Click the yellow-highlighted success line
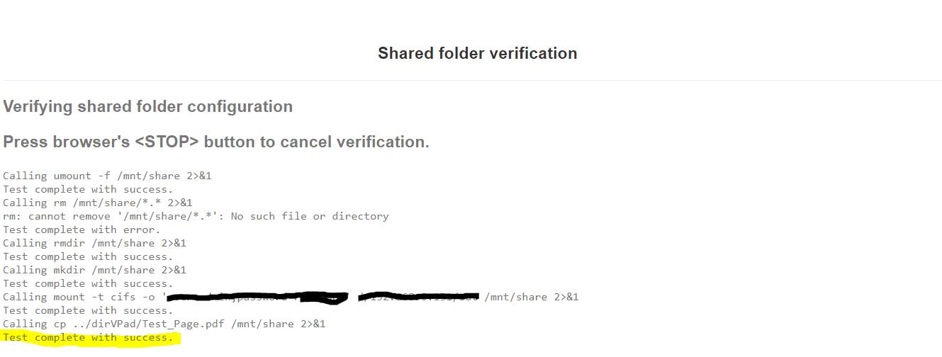The height and width of the screenshot is (357, 942). tap(88, 338)
